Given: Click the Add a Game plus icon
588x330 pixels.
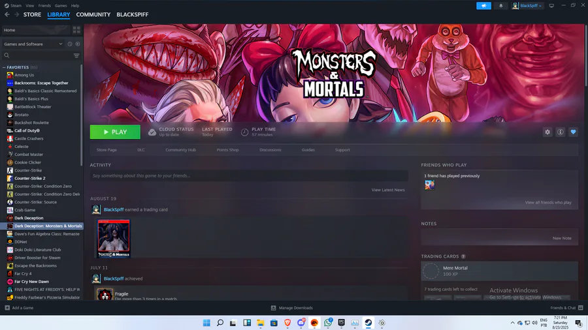Looking at the screenshot, I should tap(7, 308).
